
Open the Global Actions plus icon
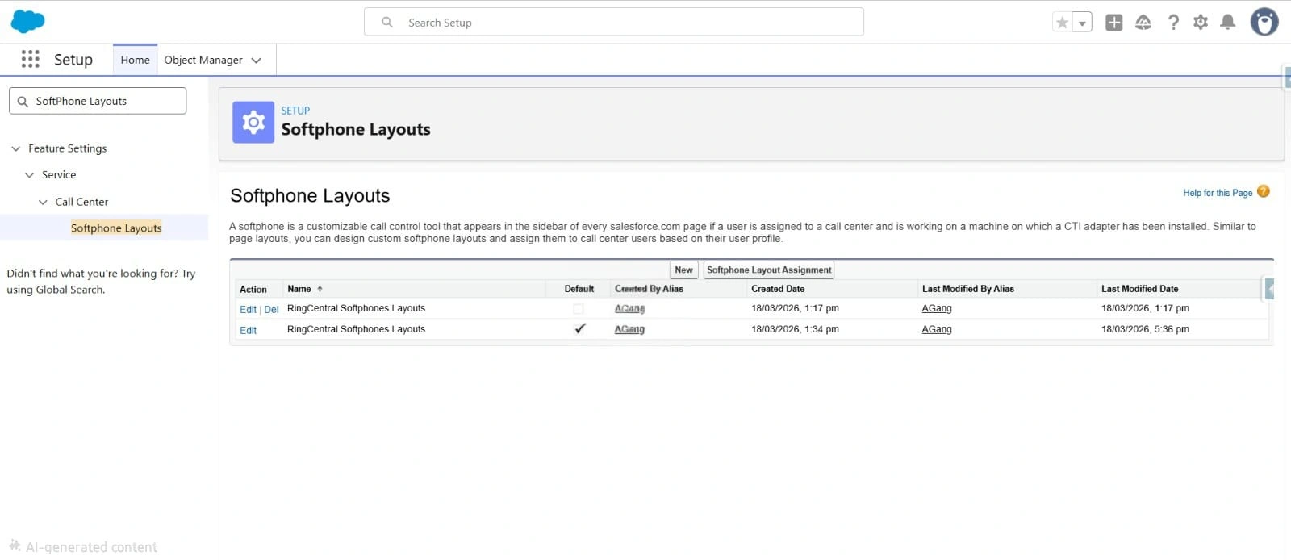(1113, 23)
